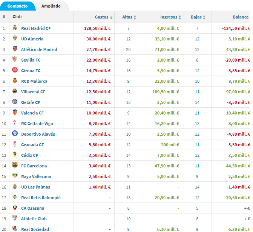The image size is (253, 232).
Task: Click Real Madrid's 128,50 mill. € gastos value
Action: (97, 28)
